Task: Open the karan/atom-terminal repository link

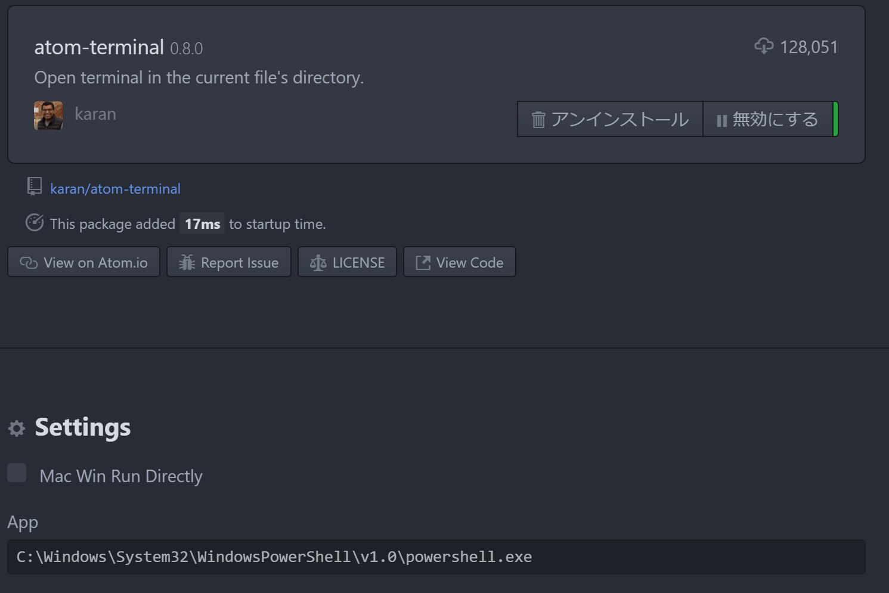Action: point(116,188)
